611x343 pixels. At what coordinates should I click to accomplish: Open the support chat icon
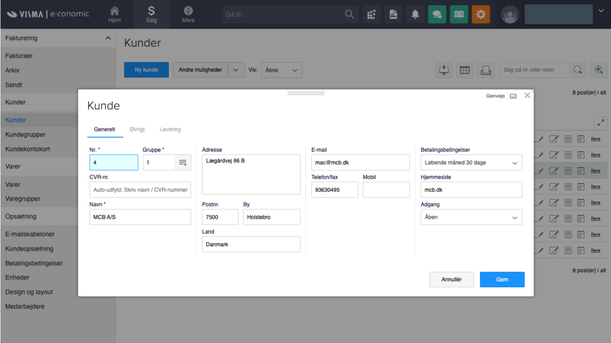(437, 14)
